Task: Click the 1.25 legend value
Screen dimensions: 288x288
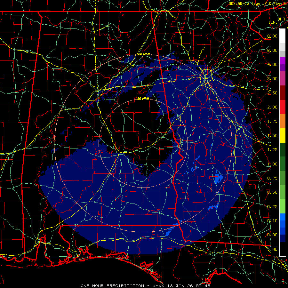Action: [272, 150]
